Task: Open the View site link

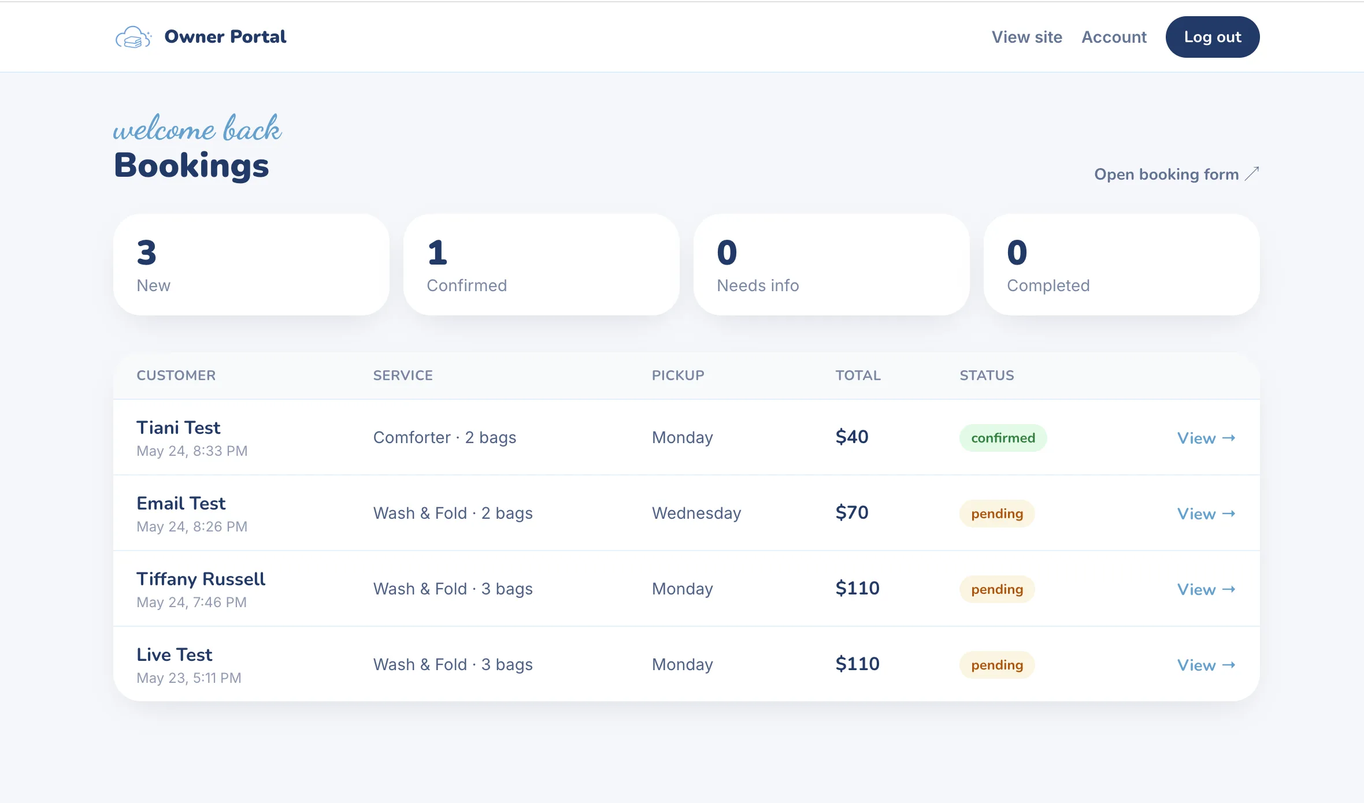Action: coord(1026,37)
